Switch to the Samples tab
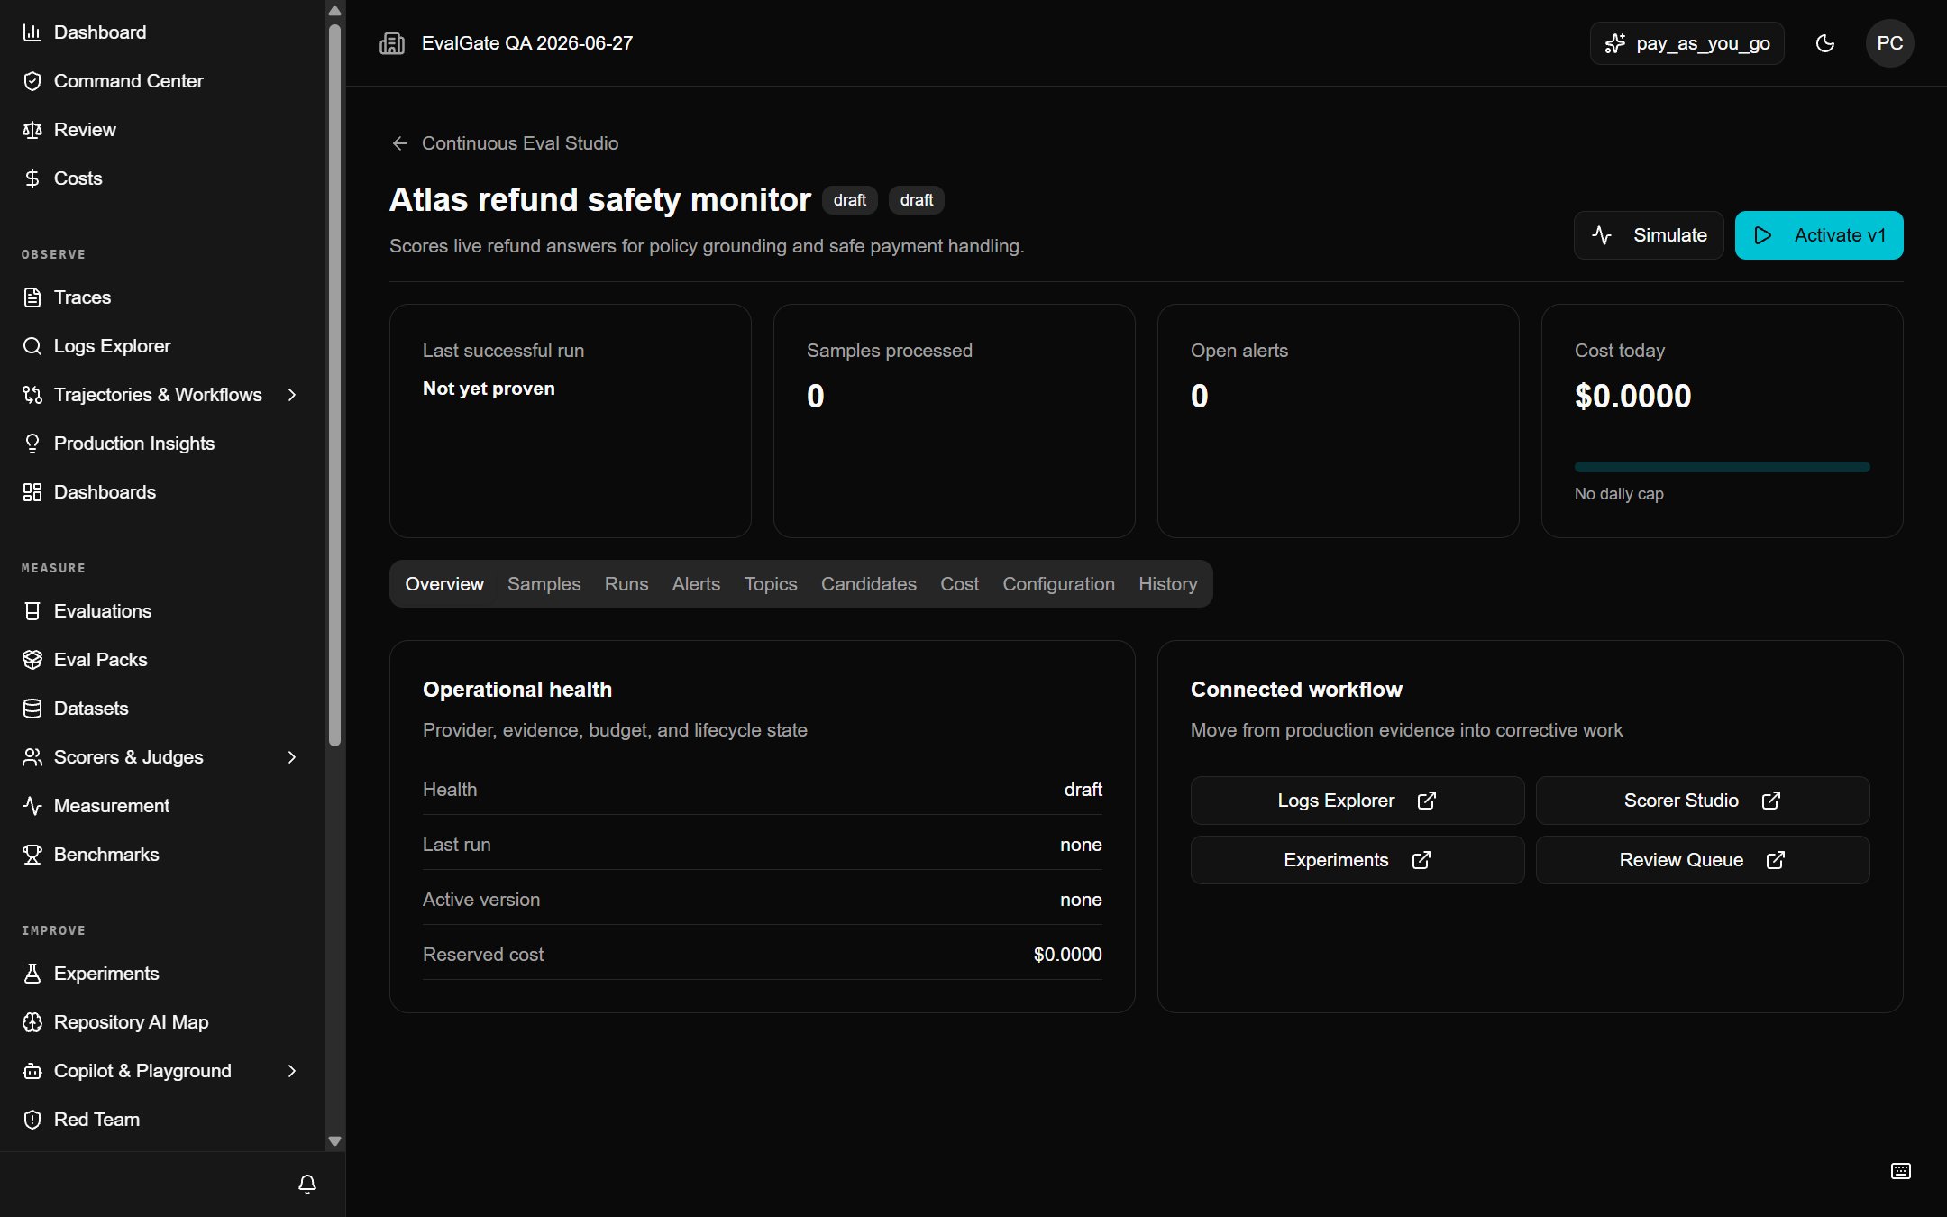 pyautogui.click(x=544, y=584)
